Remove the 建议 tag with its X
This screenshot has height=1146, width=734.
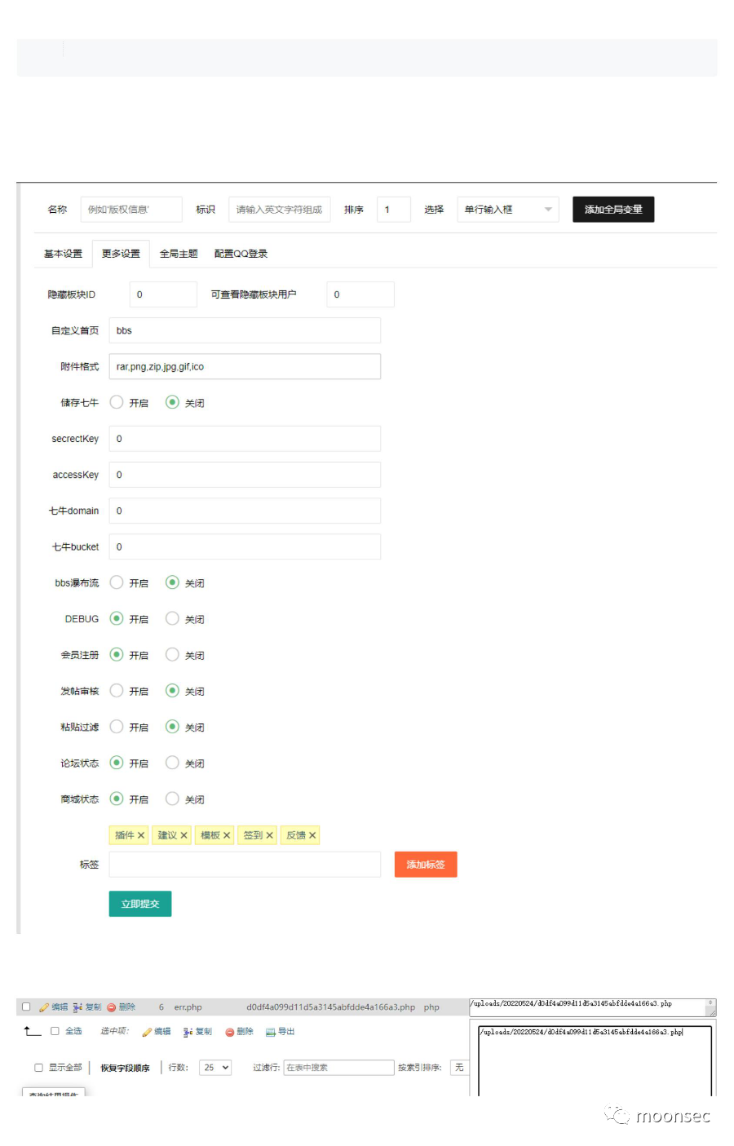[x=183, y=835]
